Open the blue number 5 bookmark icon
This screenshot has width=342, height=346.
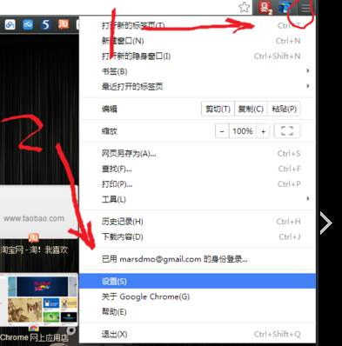45,24
